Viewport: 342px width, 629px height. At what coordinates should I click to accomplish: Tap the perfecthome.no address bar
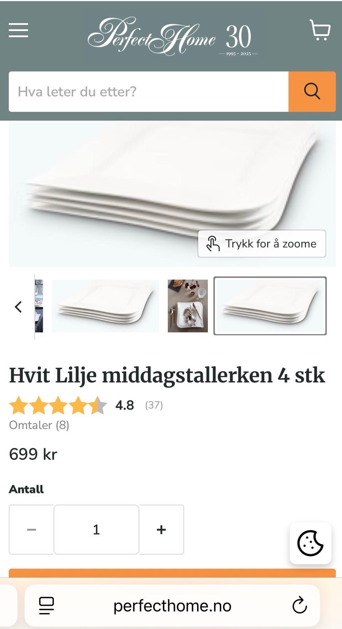(x=172, y=606)
